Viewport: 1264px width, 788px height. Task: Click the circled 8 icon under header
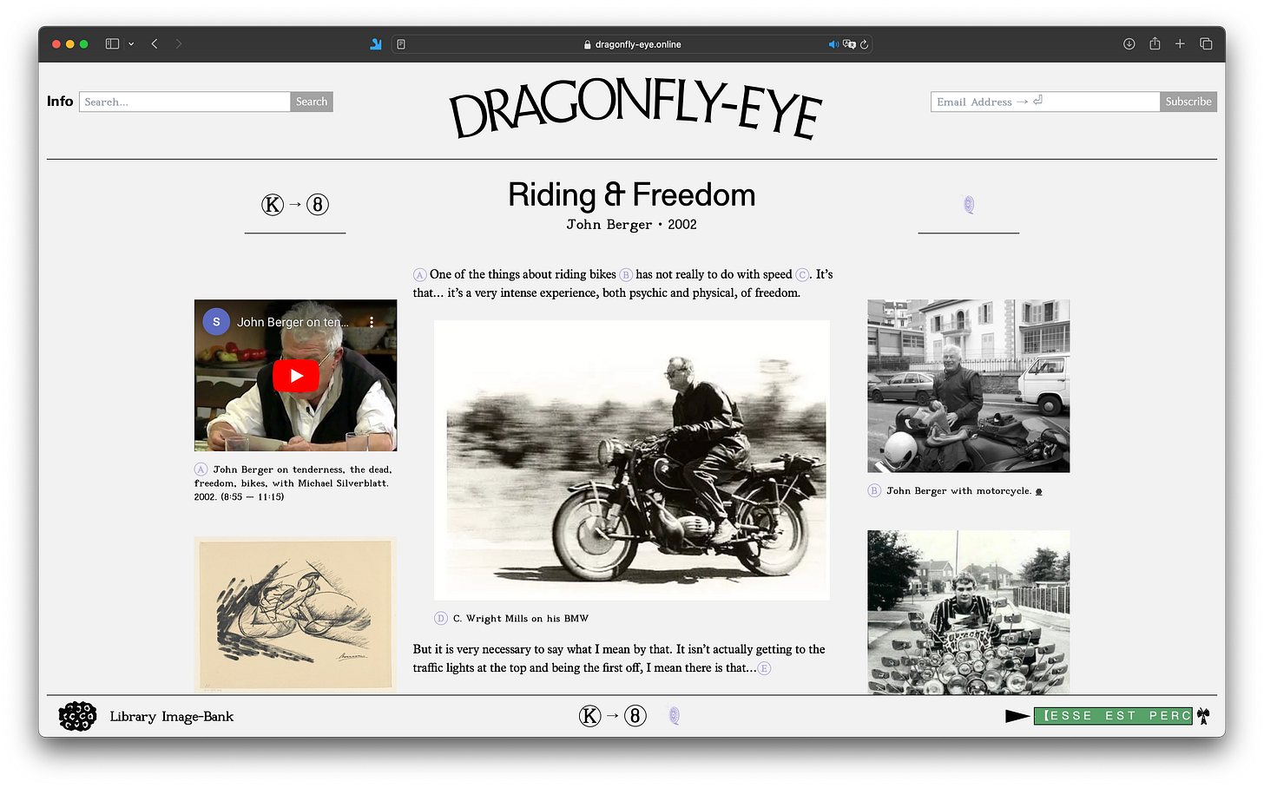point(318,205)
